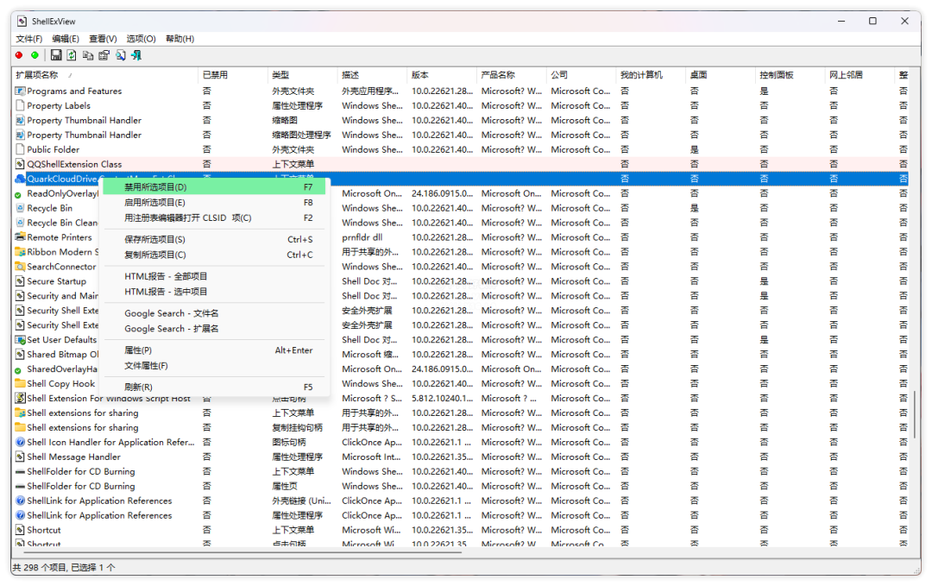The height and width of the screenshot is (586, 932).
Task: Select the Property Labels row name
Action: 59,106
